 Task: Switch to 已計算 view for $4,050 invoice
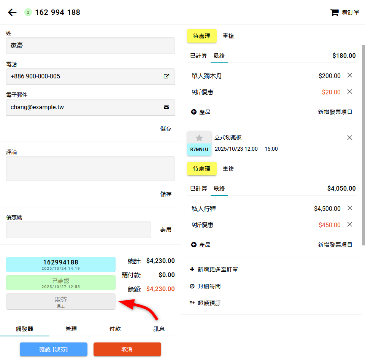coord(198,188)
